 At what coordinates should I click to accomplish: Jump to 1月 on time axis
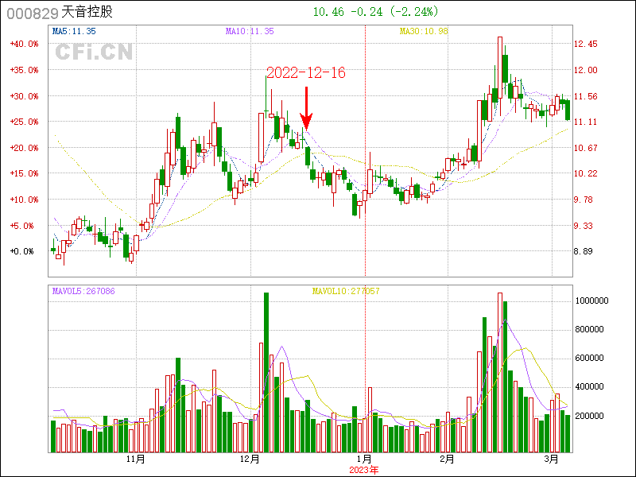[x=364, y=459]
